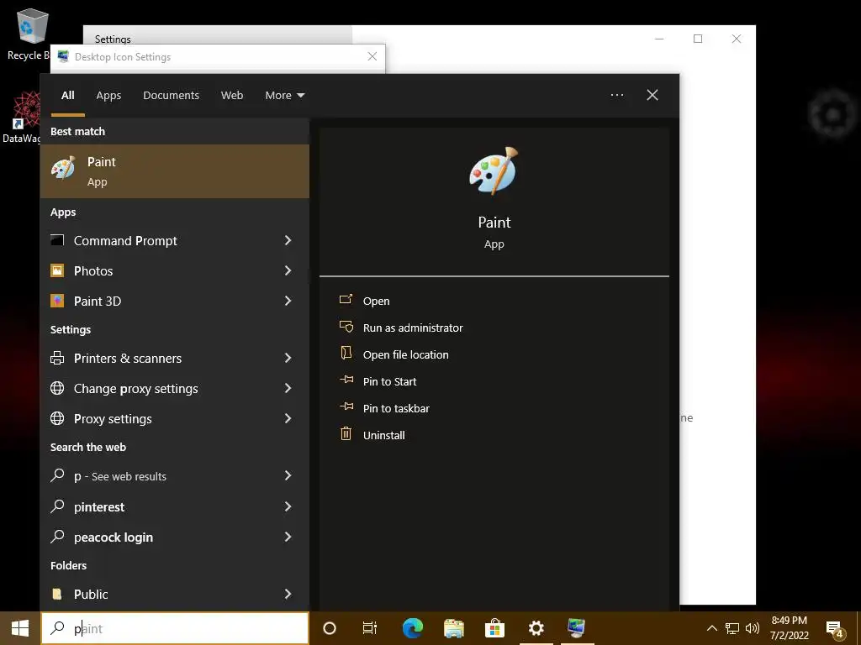Open Paint from the Best match result
This screenshot has height=645, width=861.
tap(175, 171)
